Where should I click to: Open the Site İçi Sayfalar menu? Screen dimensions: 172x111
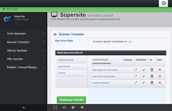click(x=24, y=51)
